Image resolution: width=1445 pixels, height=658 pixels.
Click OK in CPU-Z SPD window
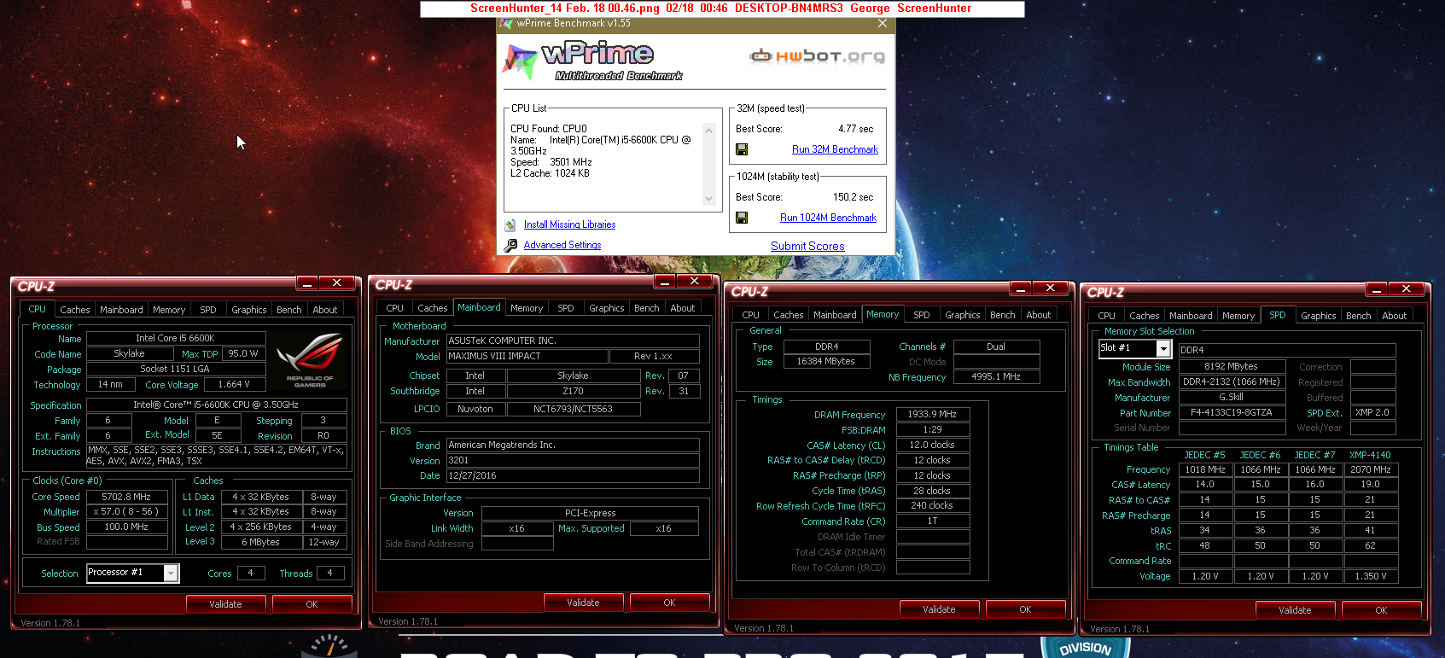point(1381,610)
